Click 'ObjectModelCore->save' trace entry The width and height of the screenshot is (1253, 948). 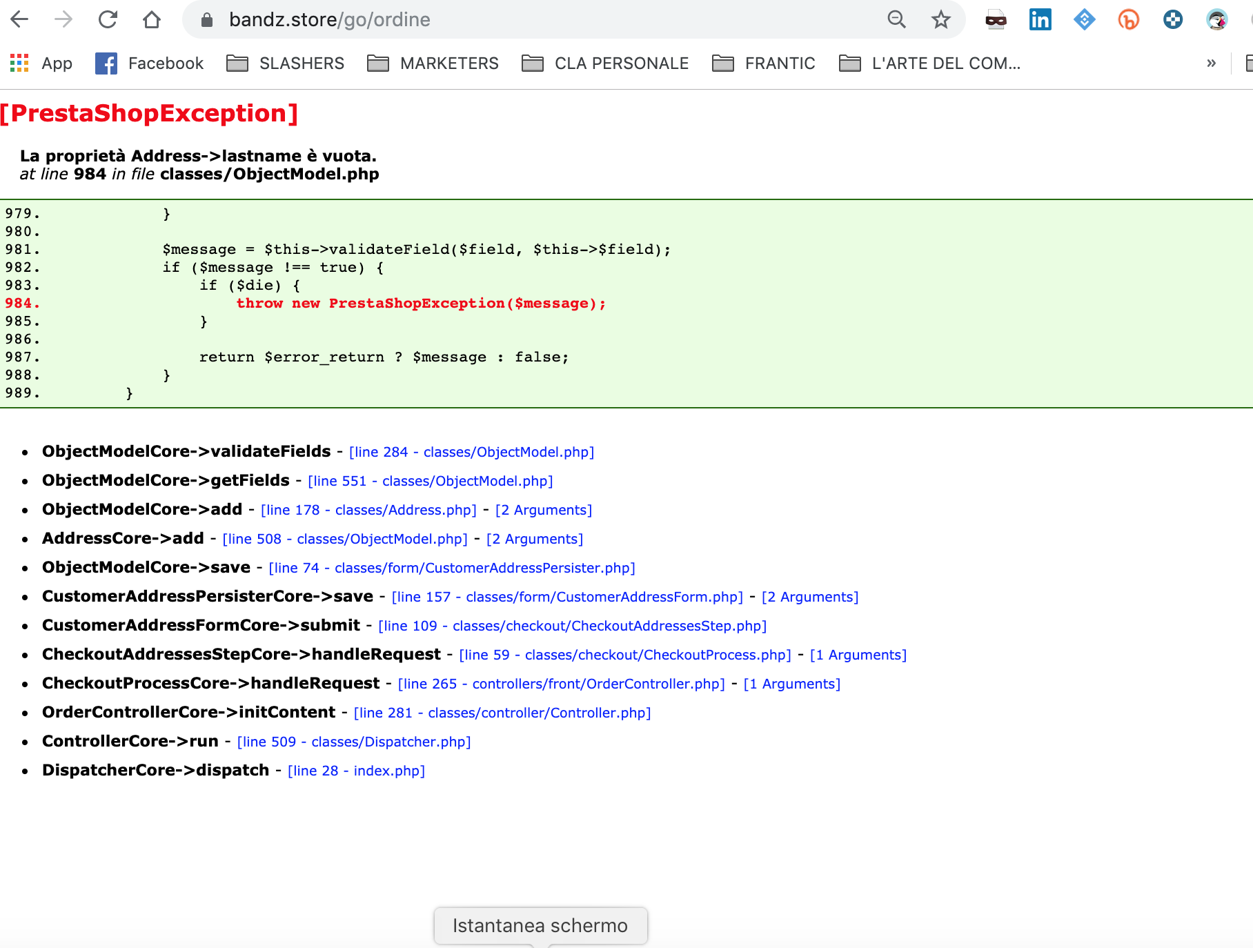coord(146,567)
